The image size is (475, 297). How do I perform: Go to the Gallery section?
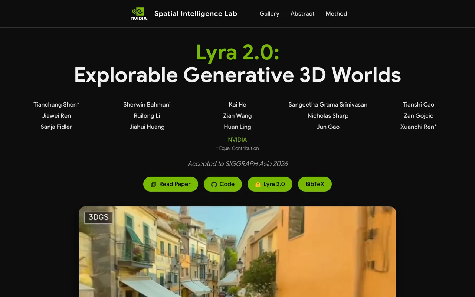click(x=269, y=14)
